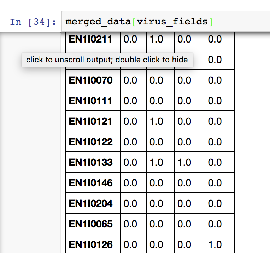
Task: Select row label EN1I0133
Action: coord(90,162)
